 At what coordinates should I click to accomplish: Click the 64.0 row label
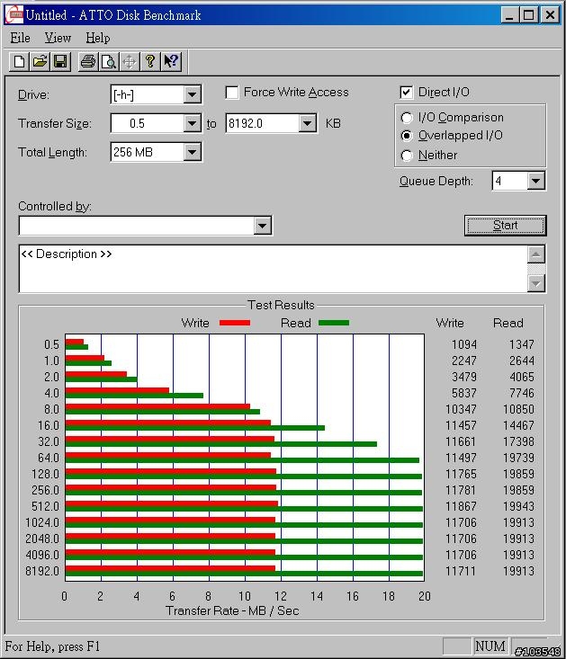(49, 459)
